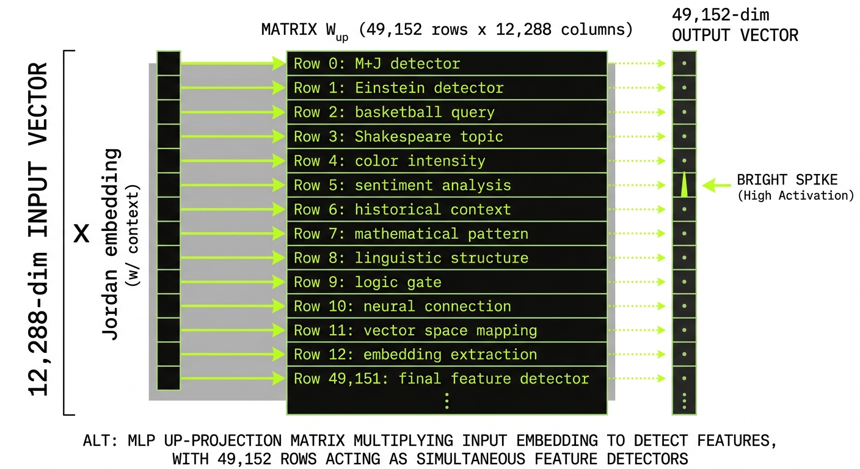The image size is (860, 469).
Task: Click the "BRIGHT SPIKE" label
Action: tap(787, 180)
